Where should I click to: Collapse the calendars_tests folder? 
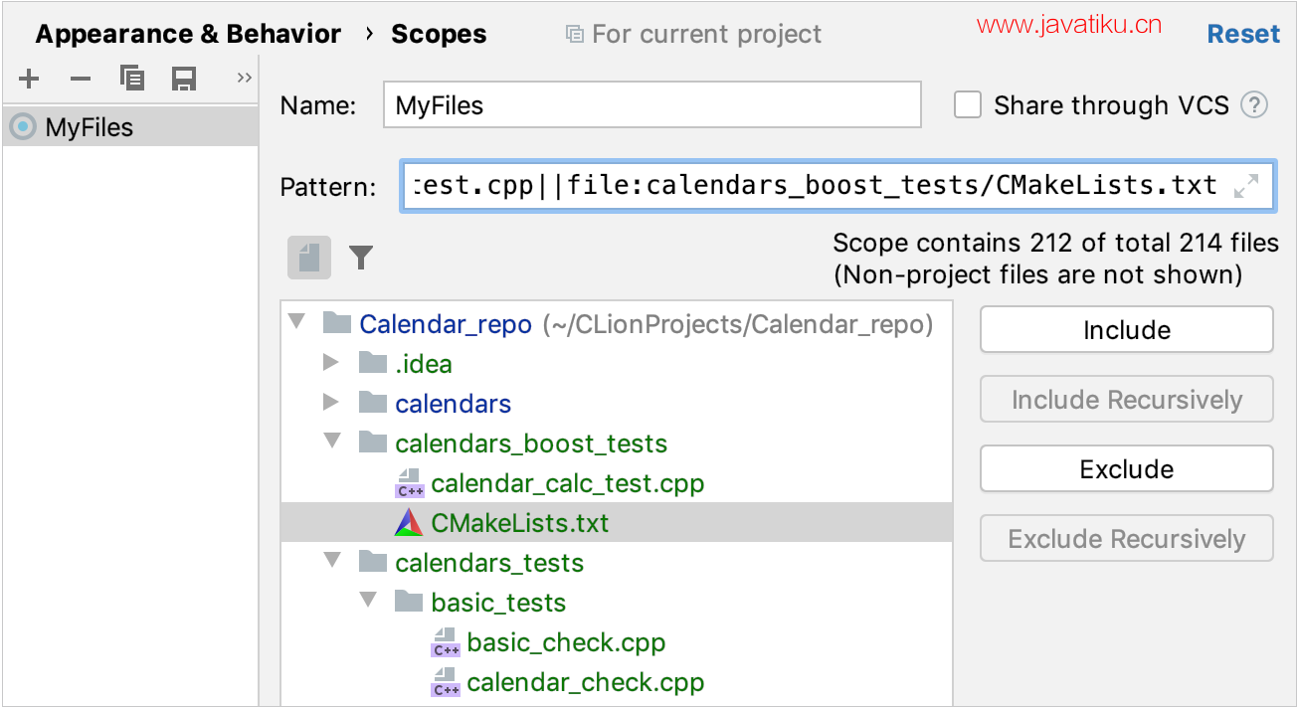point(332,562)
